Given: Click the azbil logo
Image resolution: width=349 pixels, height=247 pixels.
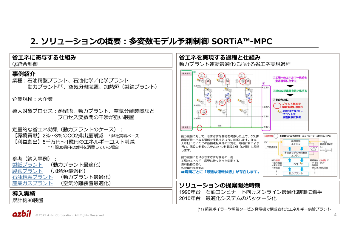Looking at the screenshot, I should (21, 214).
